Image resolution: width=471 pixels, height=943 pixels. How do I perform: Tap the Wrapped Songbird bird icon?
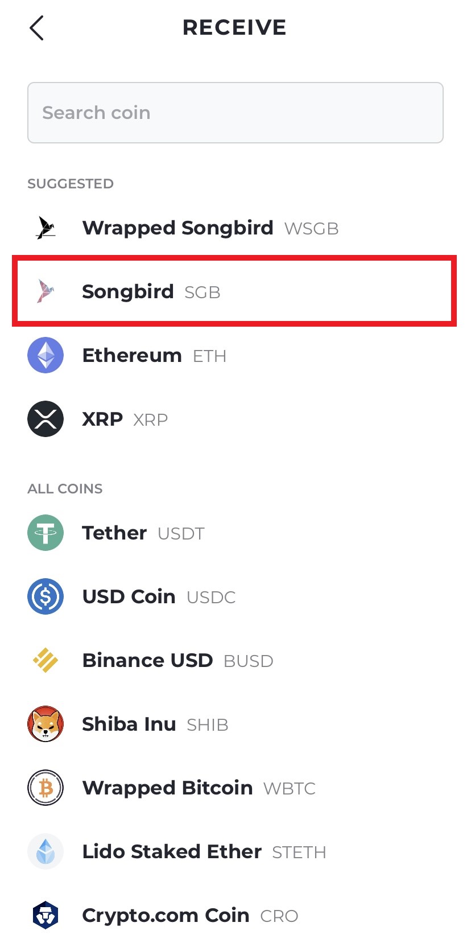click(46, 228)
